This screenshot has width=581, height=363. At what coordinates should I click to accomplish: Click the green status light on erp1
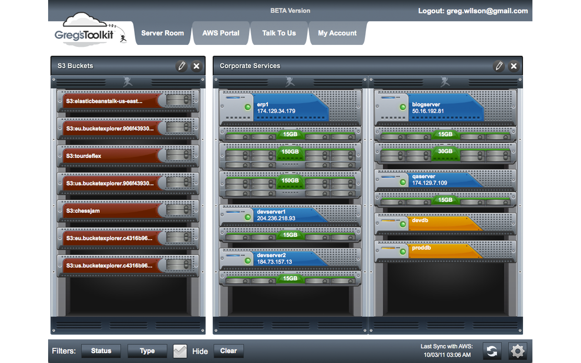247,108
